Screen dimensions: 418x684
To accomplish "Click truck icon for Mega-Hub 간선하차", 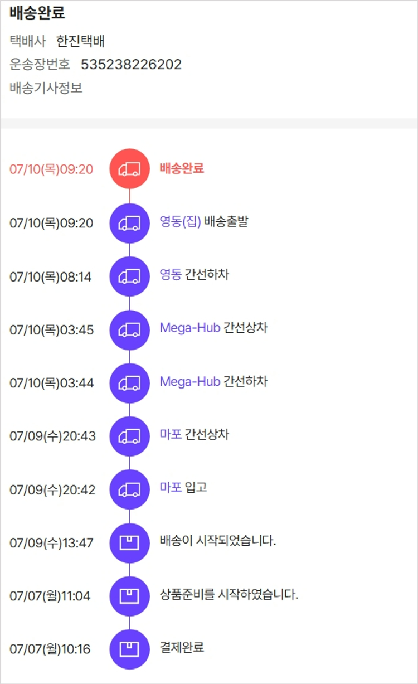I will [130, 383].
